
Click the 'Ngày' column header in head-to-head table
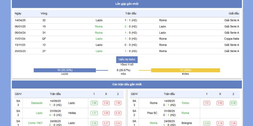tap(18, 14)
